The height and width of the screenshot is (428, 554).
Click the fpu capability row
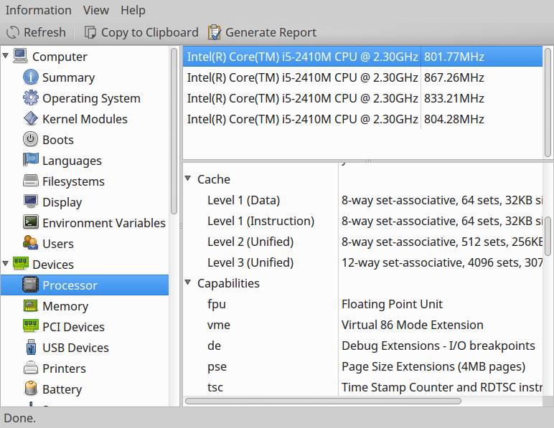coord(362,304)
